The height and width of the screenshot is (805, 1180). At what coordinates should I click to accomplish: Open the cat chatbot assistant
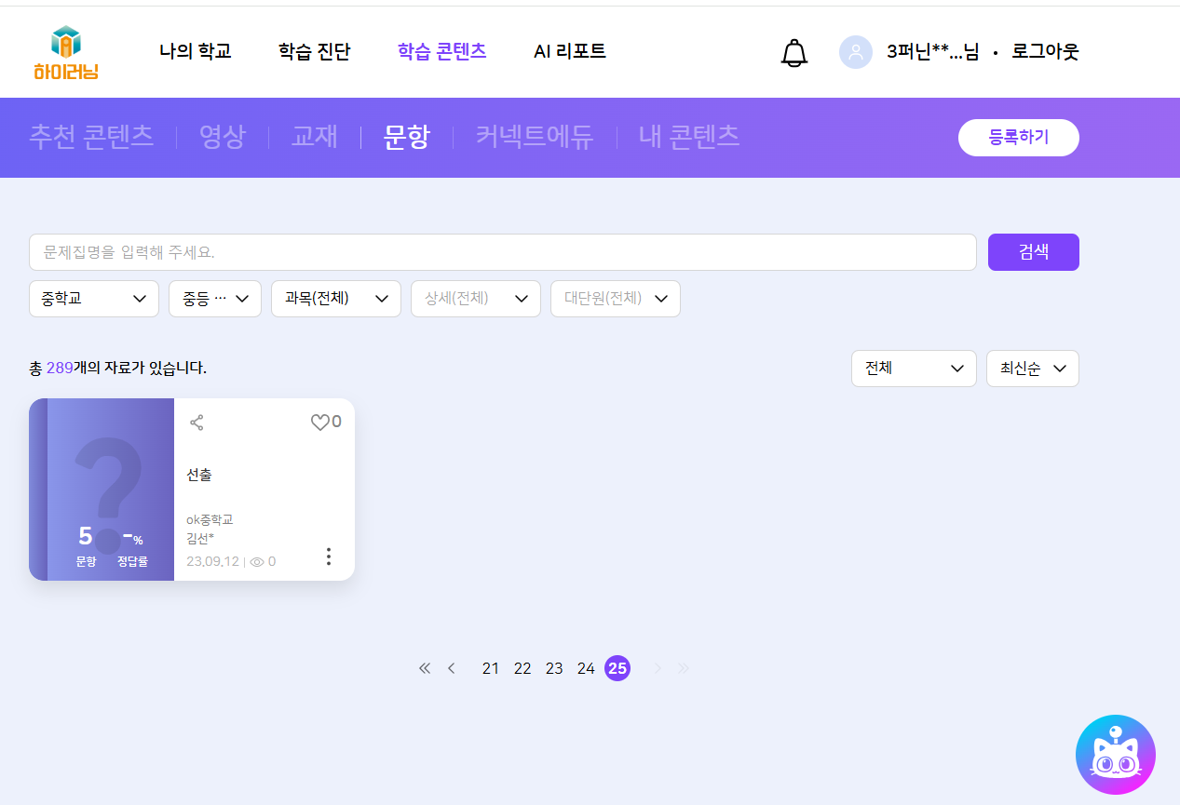click(1115, 754)
